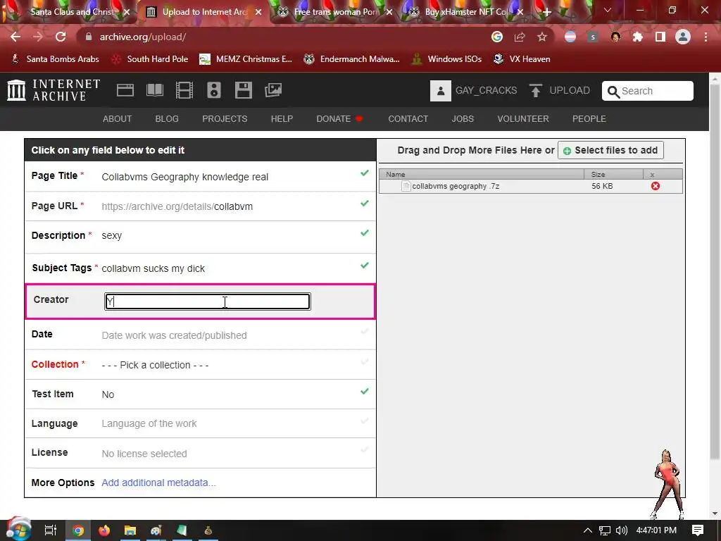Open the VX Heaven bookmark

522,59
